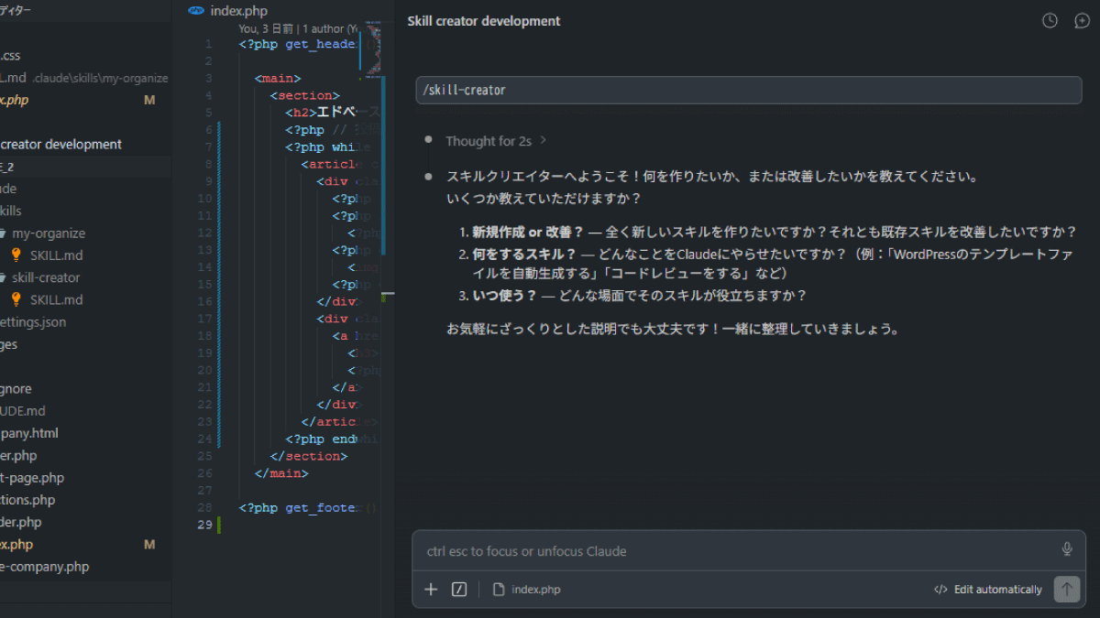Open the tions.php file in the sidebar
The width and height of the screenshot is (1100, 618).
[27, 500]
